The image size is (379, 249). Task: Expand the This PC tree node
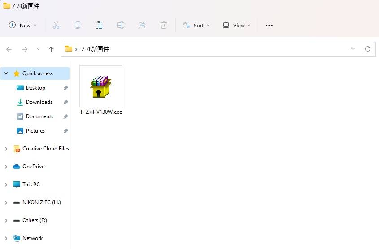coord(6,185)
